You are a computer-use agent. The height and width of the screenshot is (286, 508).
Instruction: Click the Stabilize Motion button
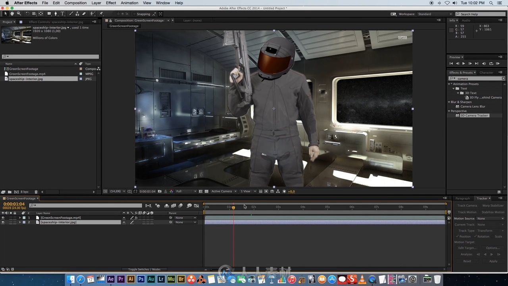tap(493, 212)
